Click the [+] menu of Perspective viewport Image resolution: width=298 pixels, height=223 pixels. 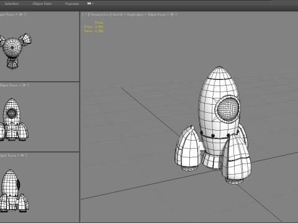coord(86,14)
